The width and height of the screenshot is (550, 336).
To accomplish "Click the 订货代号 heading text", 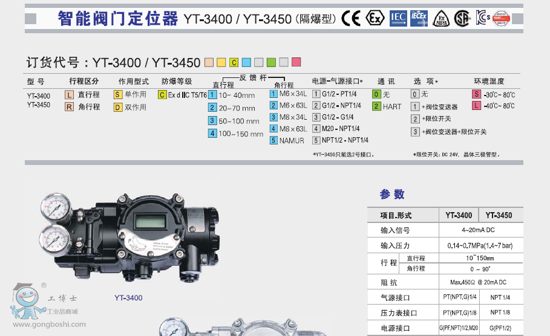I will [x=53, y=62].
